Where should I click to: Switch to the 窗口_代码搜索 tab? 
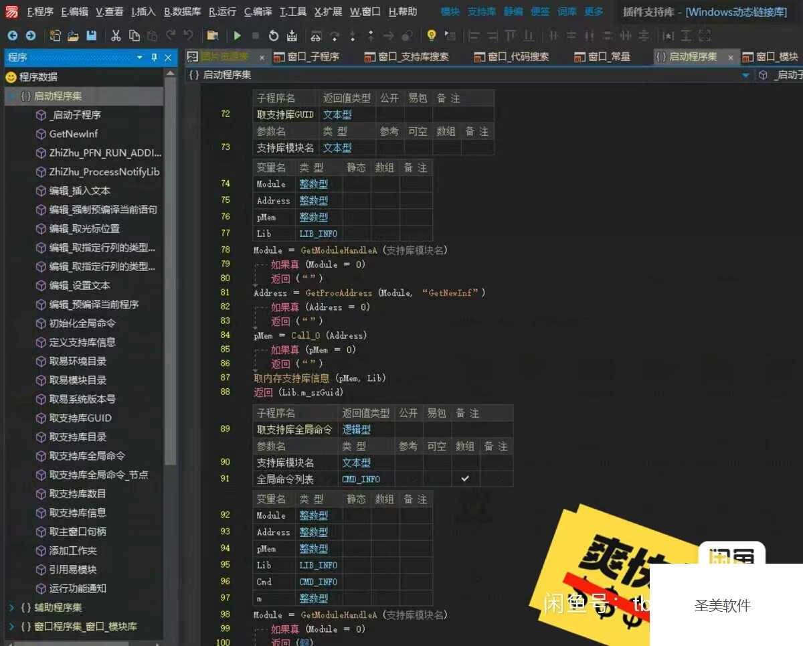coord(512,58)
